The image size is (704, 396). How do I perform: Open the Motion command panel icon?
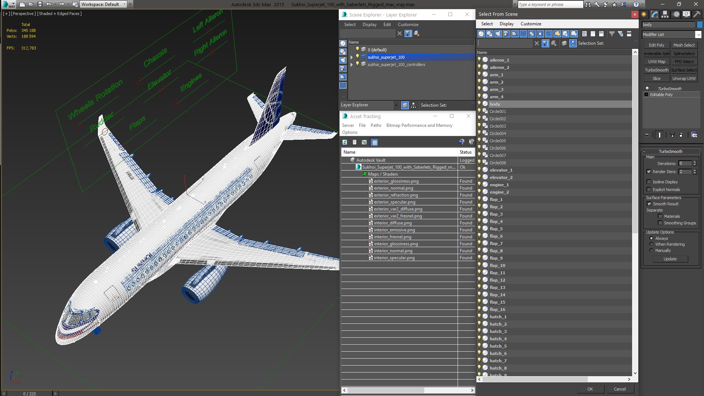tap(676, 14)
